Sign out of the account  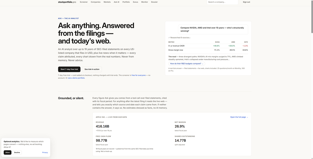pos(246,2)
